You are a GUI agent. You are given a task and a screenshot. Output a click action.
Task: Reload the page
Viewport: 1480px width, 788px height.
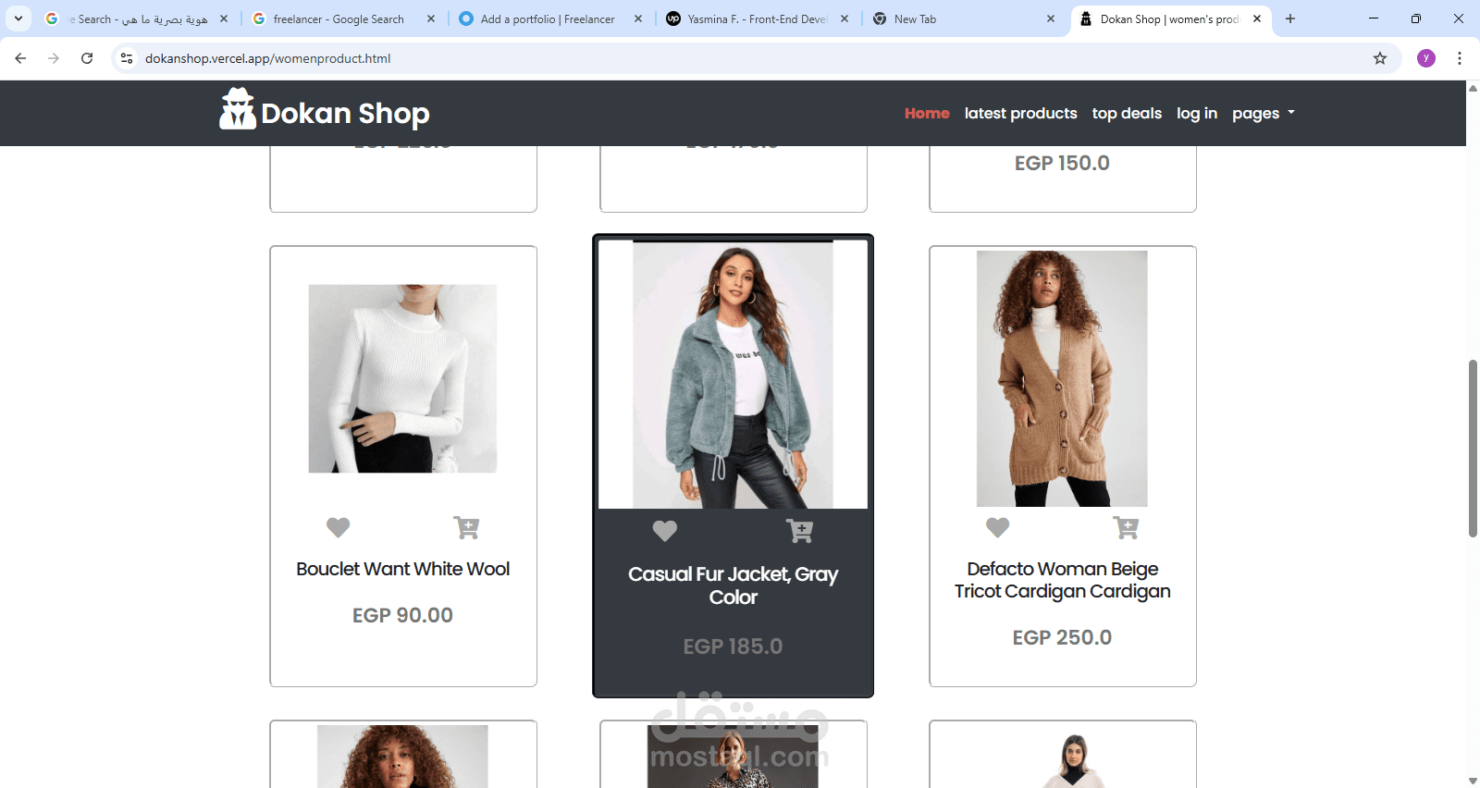pos(87,58)
